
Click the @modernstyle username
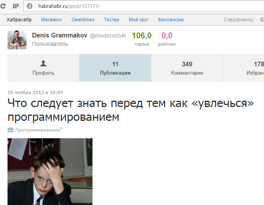click(108, 36)
